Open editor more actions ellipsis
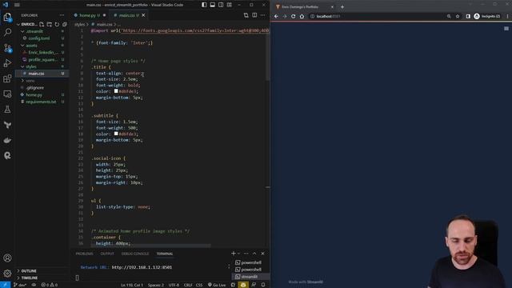 [263, 15]
